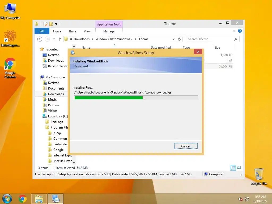Viewport: 272px width, 204px height.
Task: Open Google Chrome desktop shortcut
Action: click(10, 68)
